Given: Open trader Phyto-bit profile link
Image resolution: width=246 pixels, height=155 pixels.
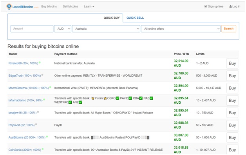Looking at the screenshot, I should [22, 125].
